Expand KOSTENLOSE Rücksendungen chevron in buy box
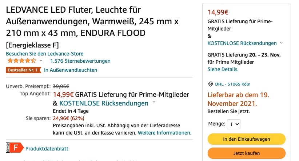 point(281,43)
